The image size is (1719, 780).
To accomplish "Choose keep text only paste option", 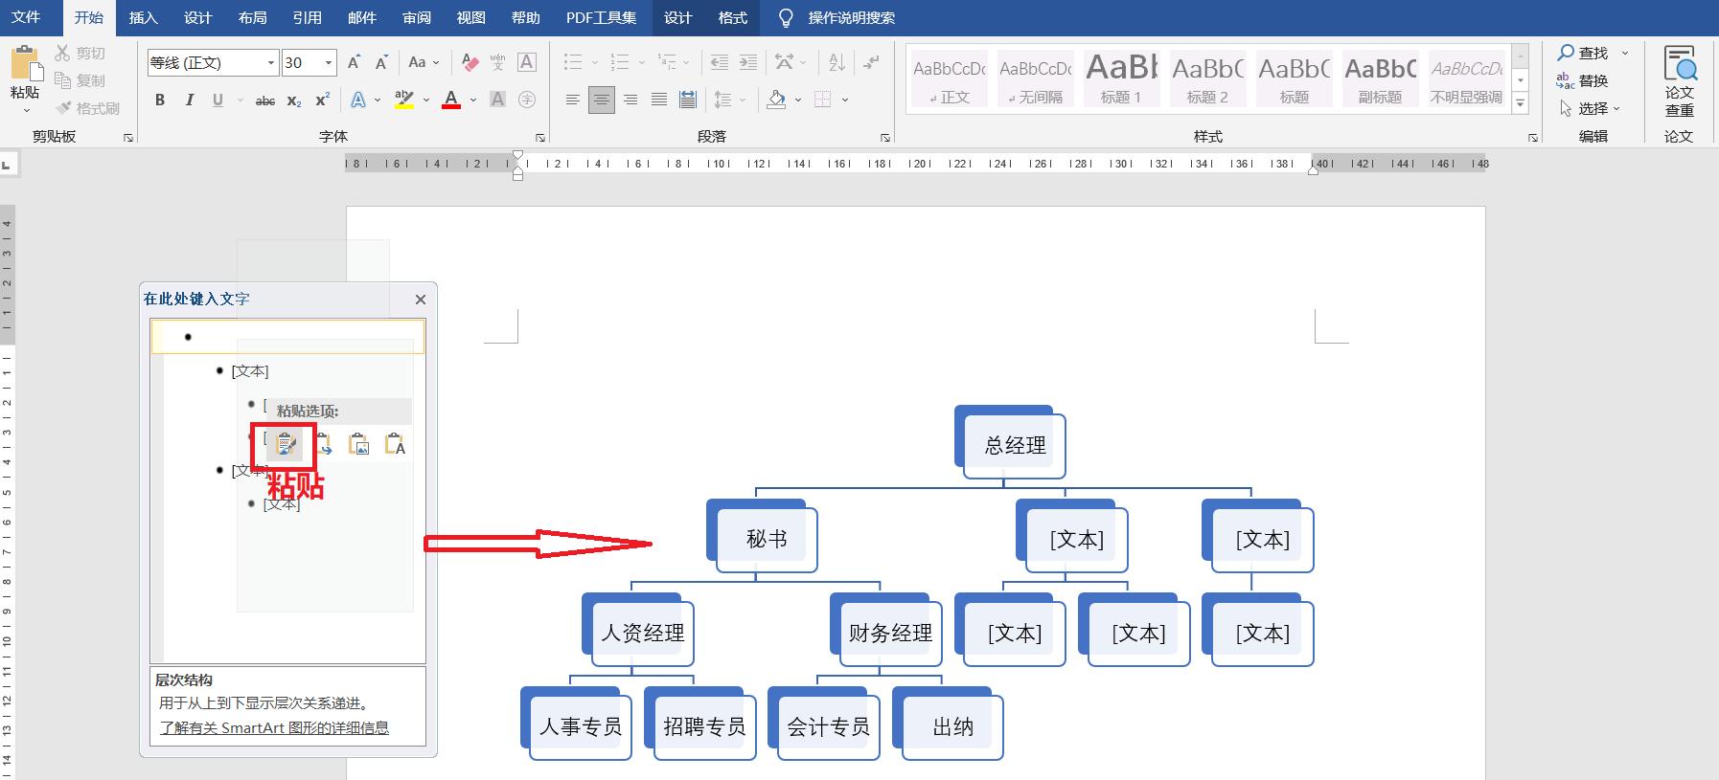I will [395, 444].
